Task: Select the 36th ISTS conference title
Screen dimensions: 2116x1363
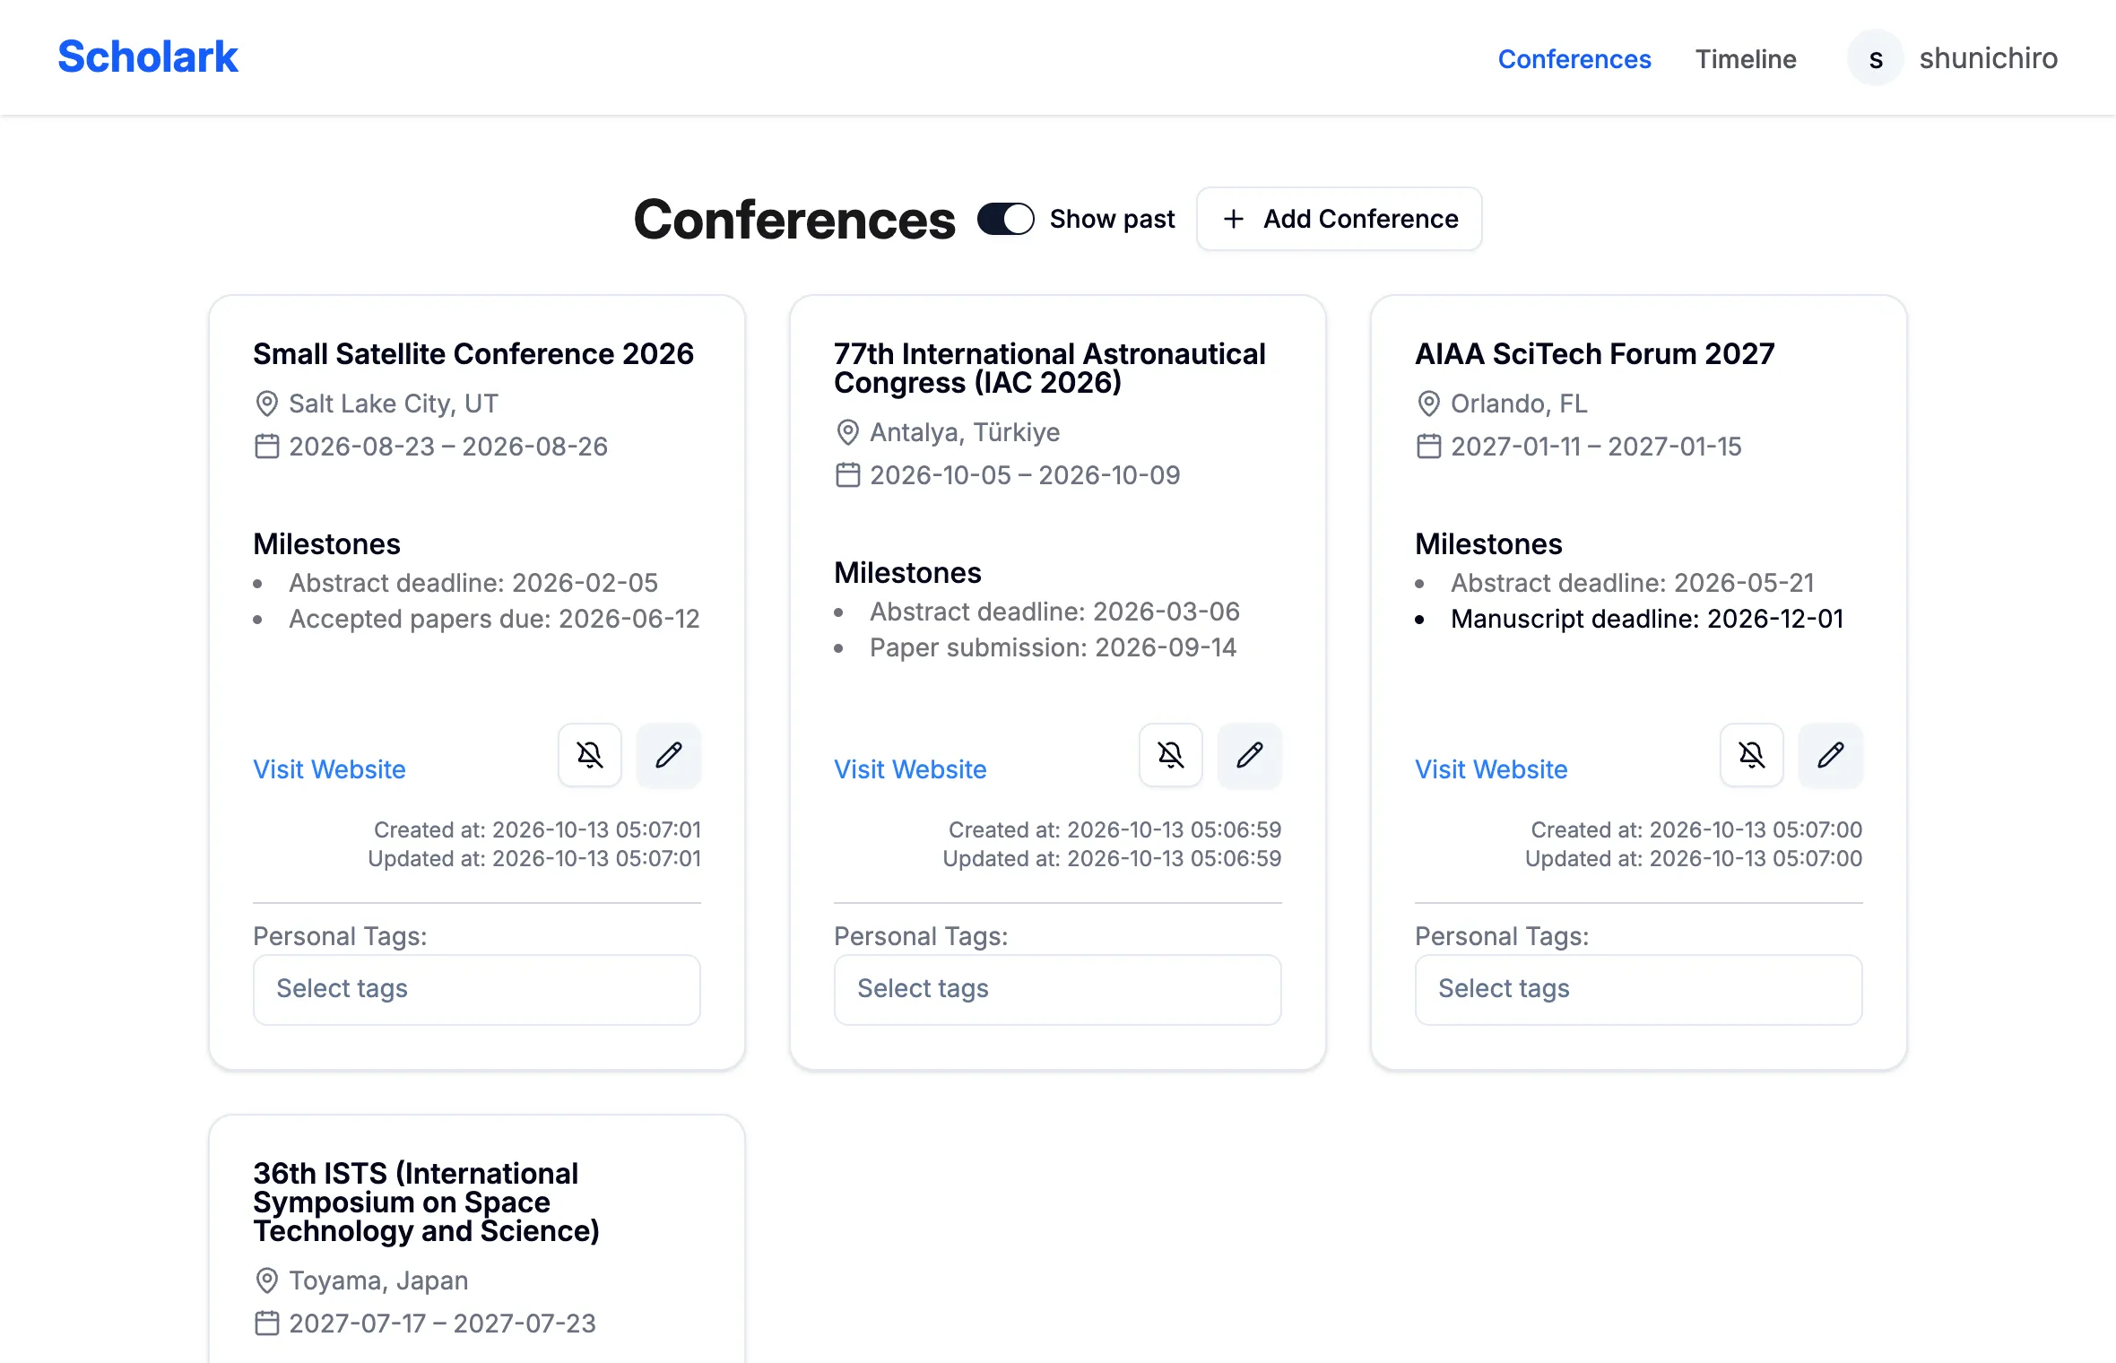Action: tap(426, 1202)
